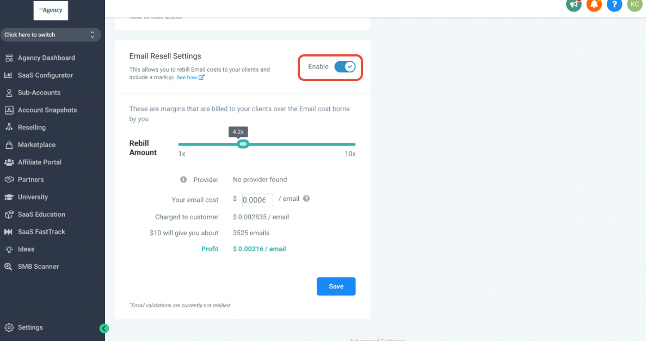Open the 'Click here to switch' dropdown
The image size is (646, 341).
(x=50, y=35)
